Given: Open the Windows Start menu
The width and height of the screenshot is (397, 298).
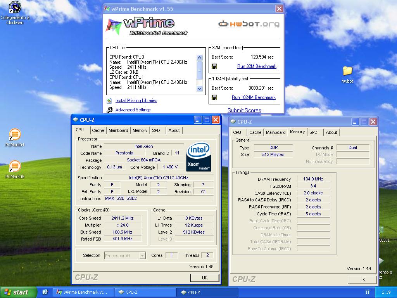Looking at the screenshot, I should [x=18, y=292].
